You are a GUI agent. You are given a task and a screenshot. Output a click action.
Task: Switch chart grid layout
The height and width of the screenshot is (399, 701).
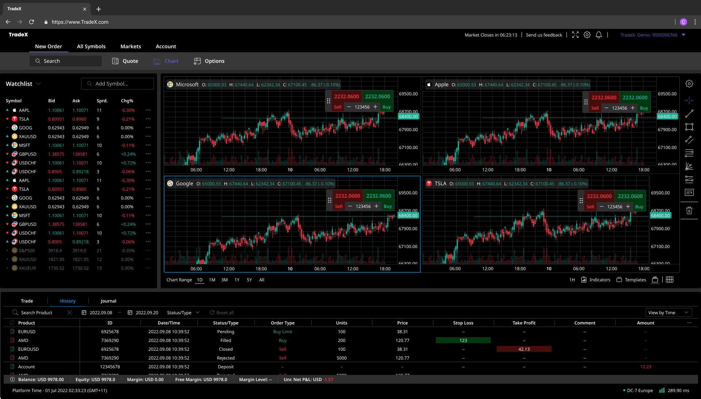(670, 280)
